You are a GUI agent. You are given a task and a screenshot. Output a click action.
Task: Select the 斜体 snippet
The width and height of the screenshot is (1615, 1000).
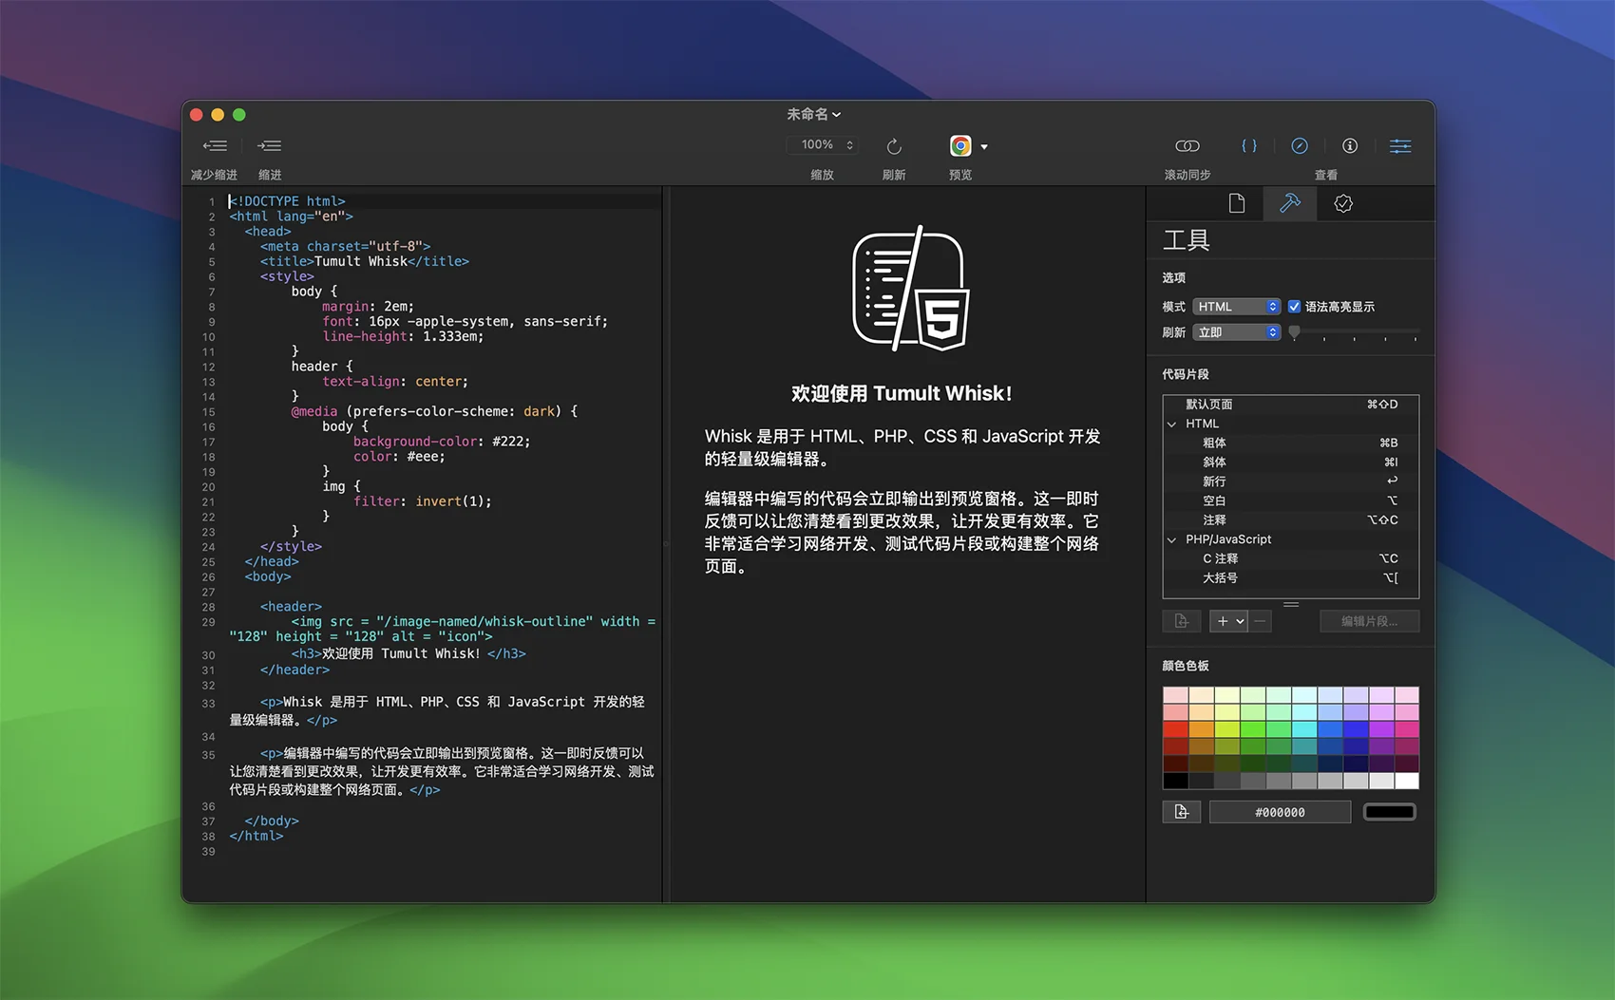pyautogui.click(x=1290, y=462)
